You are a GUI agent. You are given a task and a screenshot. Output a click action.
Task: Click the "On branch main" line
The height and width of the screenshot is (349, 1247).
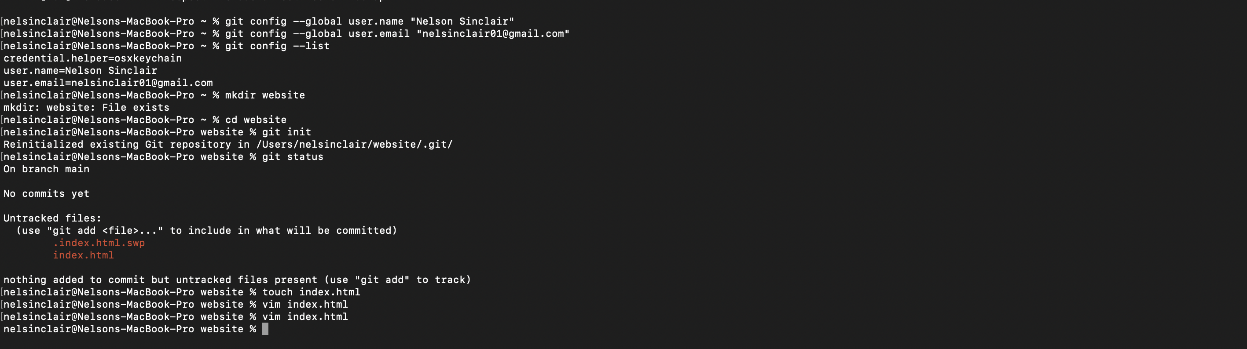(x=47, y=169)
